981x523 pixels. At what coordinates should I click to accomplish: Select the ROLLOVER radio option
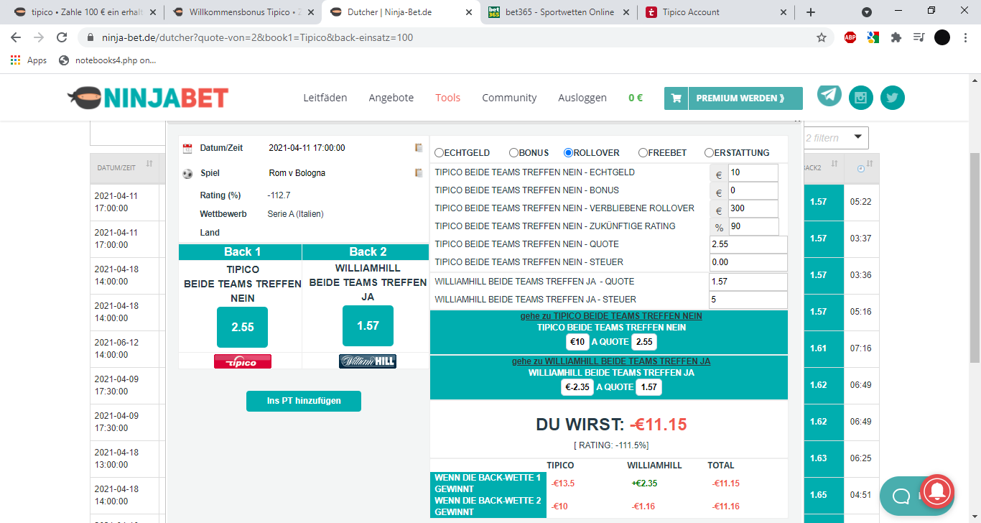[568, 152]
